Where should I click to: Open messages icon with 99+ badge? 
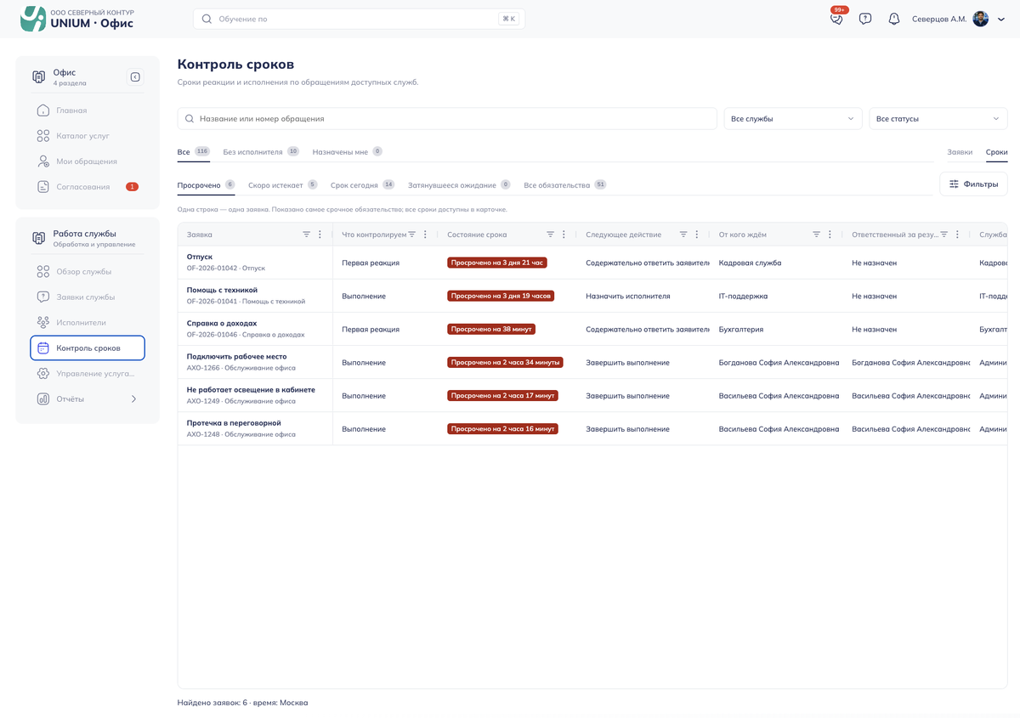click(837, 18)
